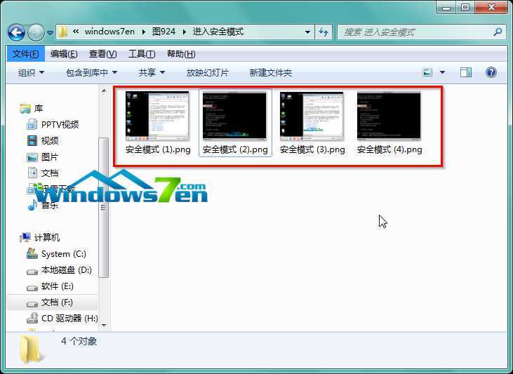Screen dimensions: 513x374
Task: Click the navigation pane scroll down arrow
Action: click(104, 326)
